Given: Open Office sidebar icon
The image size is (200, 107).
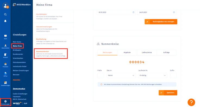Looking at the screenshot, I should click(x=5, y=74).
